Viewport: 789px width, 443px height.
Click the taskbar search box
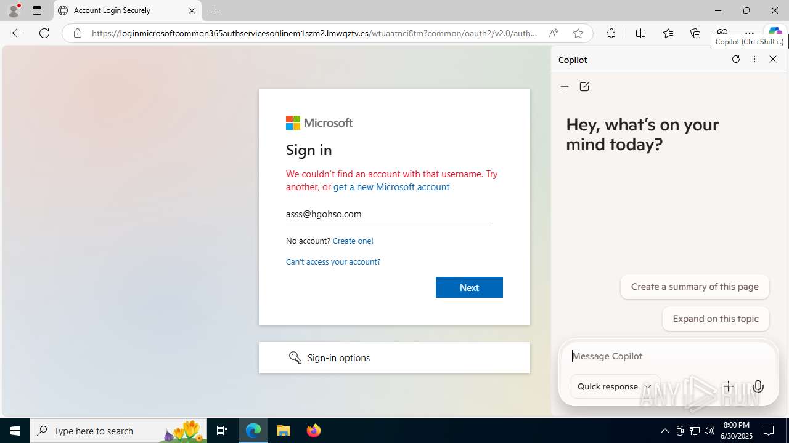click(x=118, y=431)
